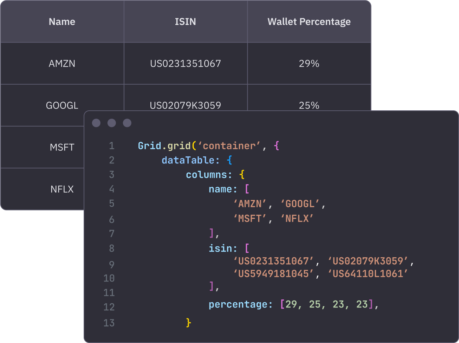Select the NFLX row name cell
This screenshot has height=343, width=459.
tap(62, 189)
